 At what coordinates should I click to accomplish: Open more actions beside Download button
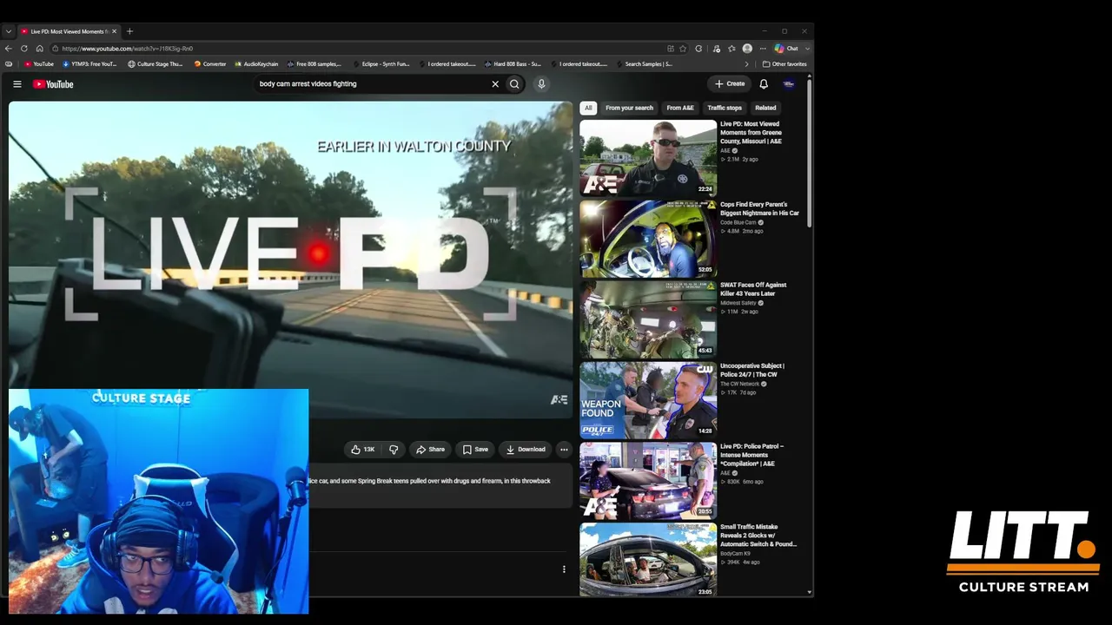pos(564,450)
